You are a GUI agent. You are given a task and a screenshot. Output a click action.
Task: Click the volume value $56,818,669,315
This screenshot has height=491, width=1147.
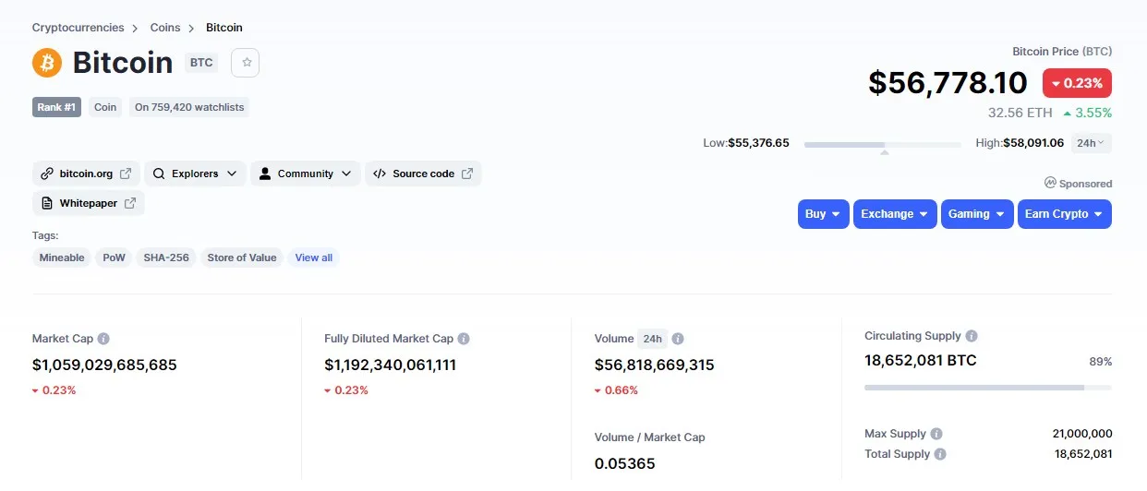coord(655,365)
